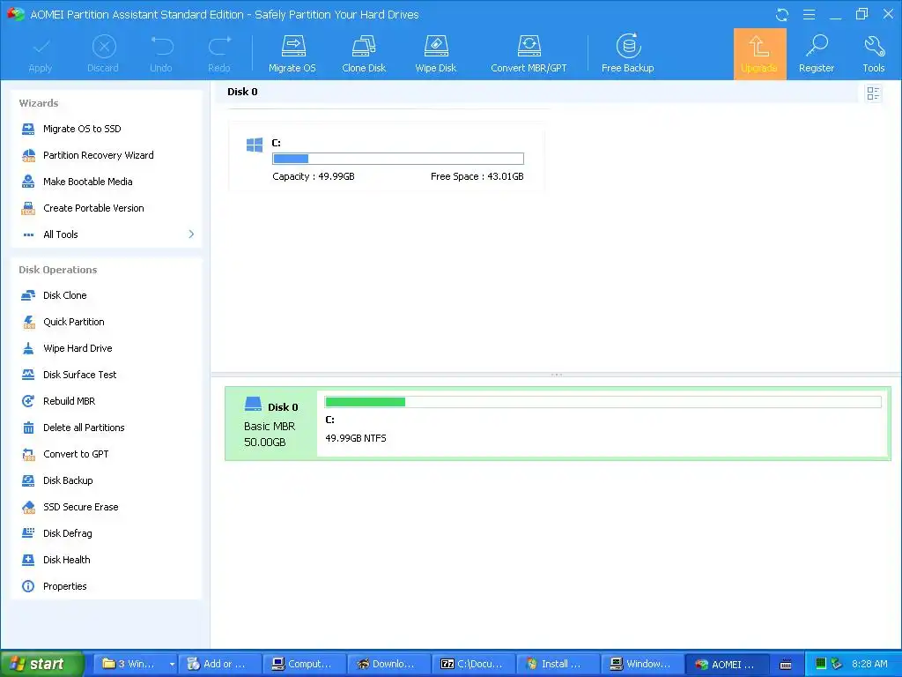
Task: Open the Register option in the toolbar
Action: pos(817,54)
